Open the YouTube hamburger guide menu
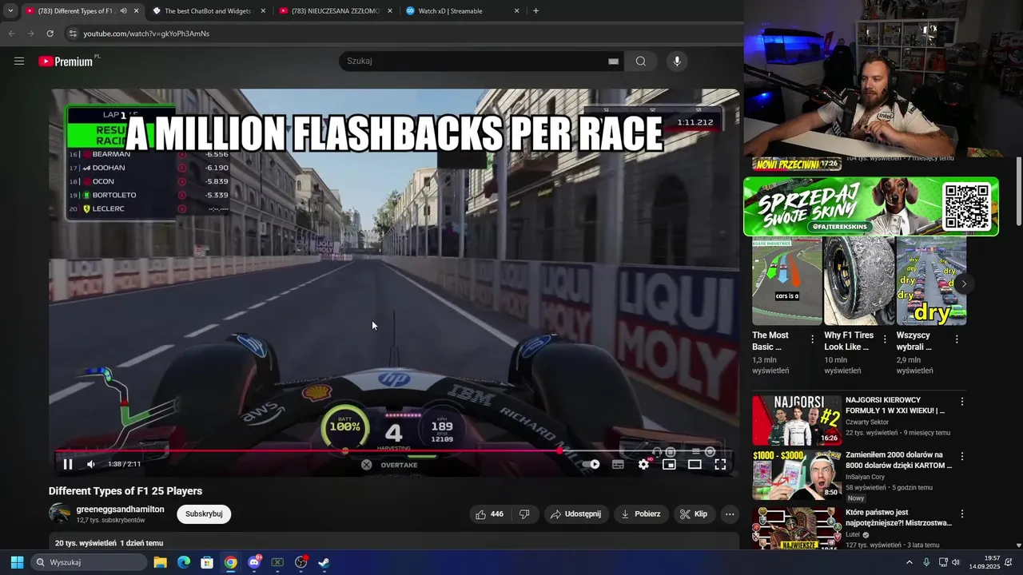Image resolution: width=1023 pixels, height=575 pixels. (x=19, y=61)
